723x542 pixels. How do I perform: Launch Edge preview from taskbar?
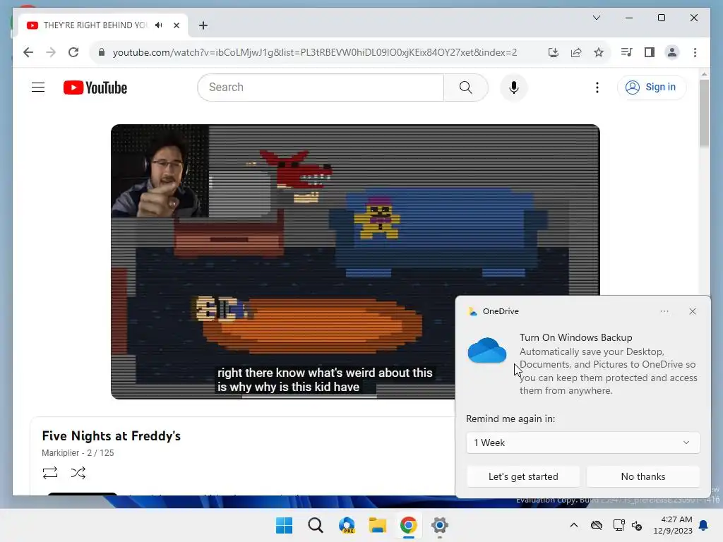pyautogui.click(x=347, y=525)
